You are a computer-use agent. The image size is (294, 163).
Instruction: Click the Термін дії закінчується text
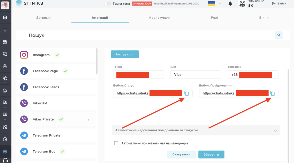(x=176, y=4)
